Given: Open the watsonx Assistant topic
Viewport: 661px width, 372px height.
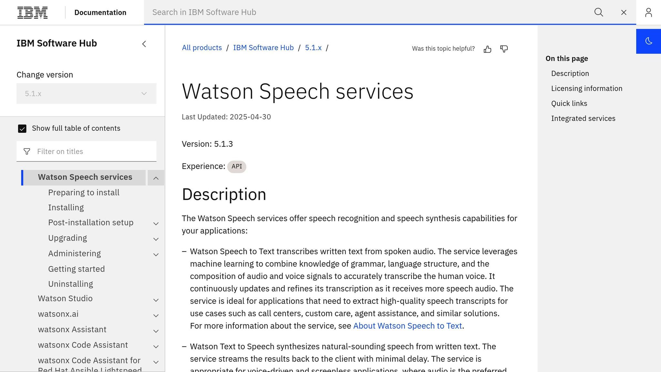Looking at the screenshot, I should [72, 329].
